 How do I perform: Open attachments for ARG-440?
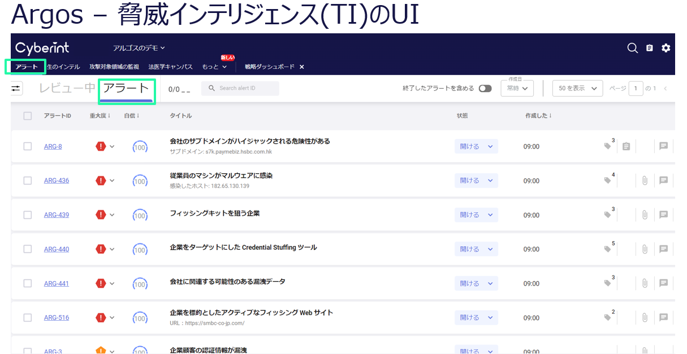645,249
